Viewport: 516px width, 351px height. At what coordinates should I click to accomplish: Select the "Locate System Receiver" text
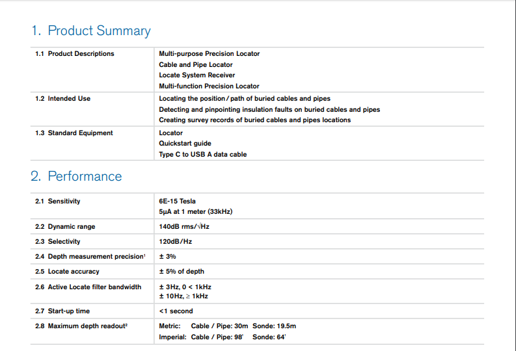[197, 75]
